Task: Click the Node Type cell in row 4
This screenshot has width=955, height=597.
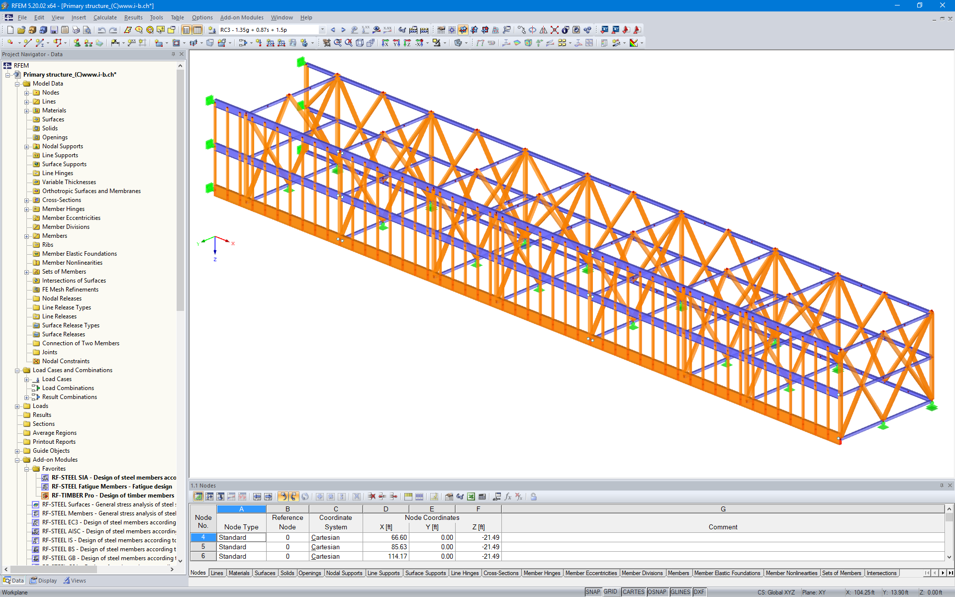Action: [x=241, y=537]
